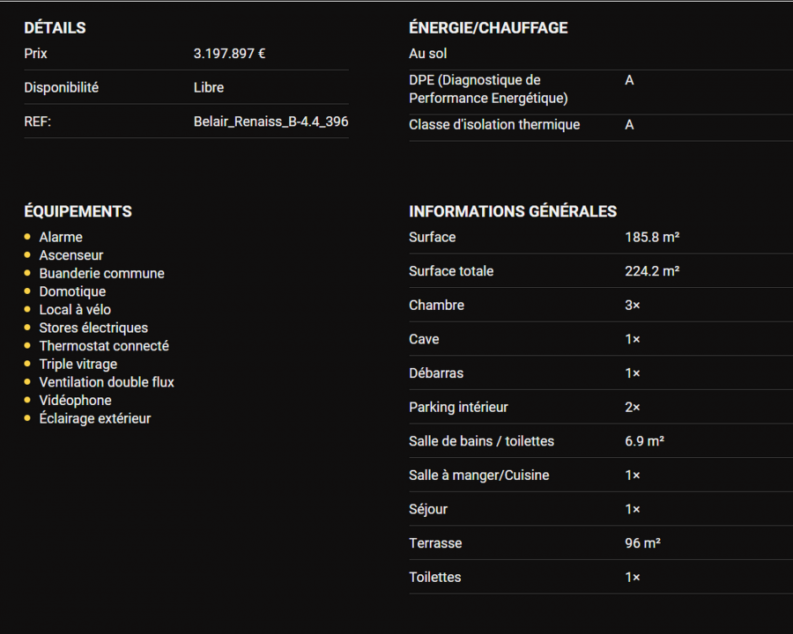
Task: Select the reference Belair_Renaiss_B-4.4_396 text
Action: point(271,122)
